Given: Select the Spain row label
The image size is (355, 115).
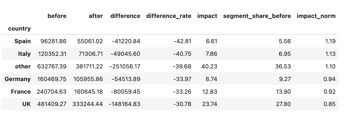Looking at the screenshot, I should (x=23, y=41).
